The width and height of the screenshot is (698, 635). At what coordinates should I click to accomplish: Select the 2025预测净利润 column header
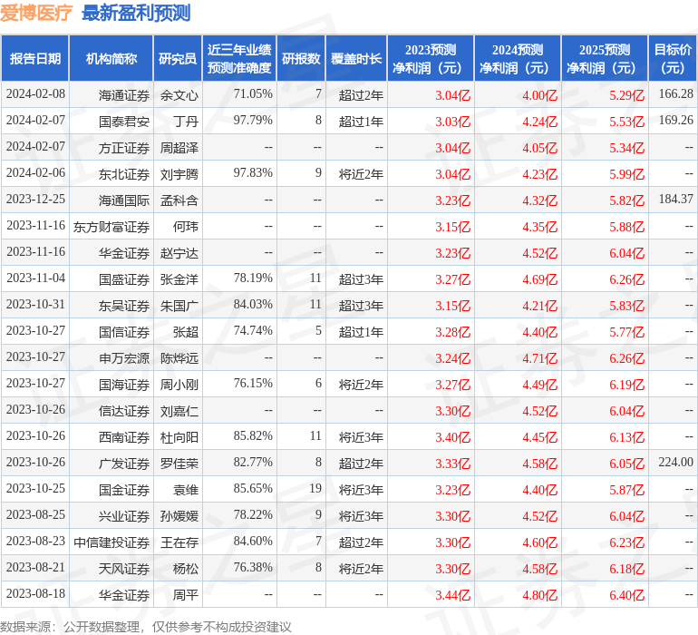tap(605, 58)
